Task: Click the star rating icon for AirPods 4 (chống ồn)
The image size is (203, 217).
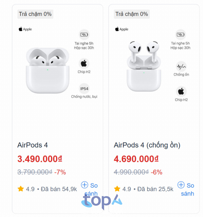Action: [117, 189]
